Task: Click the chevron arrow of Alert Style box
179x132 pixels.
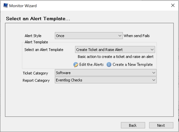Action: [x=120, y=36]
